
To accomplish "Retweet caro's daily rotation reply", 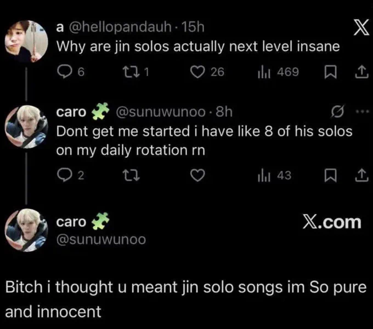I will point(131,176).
